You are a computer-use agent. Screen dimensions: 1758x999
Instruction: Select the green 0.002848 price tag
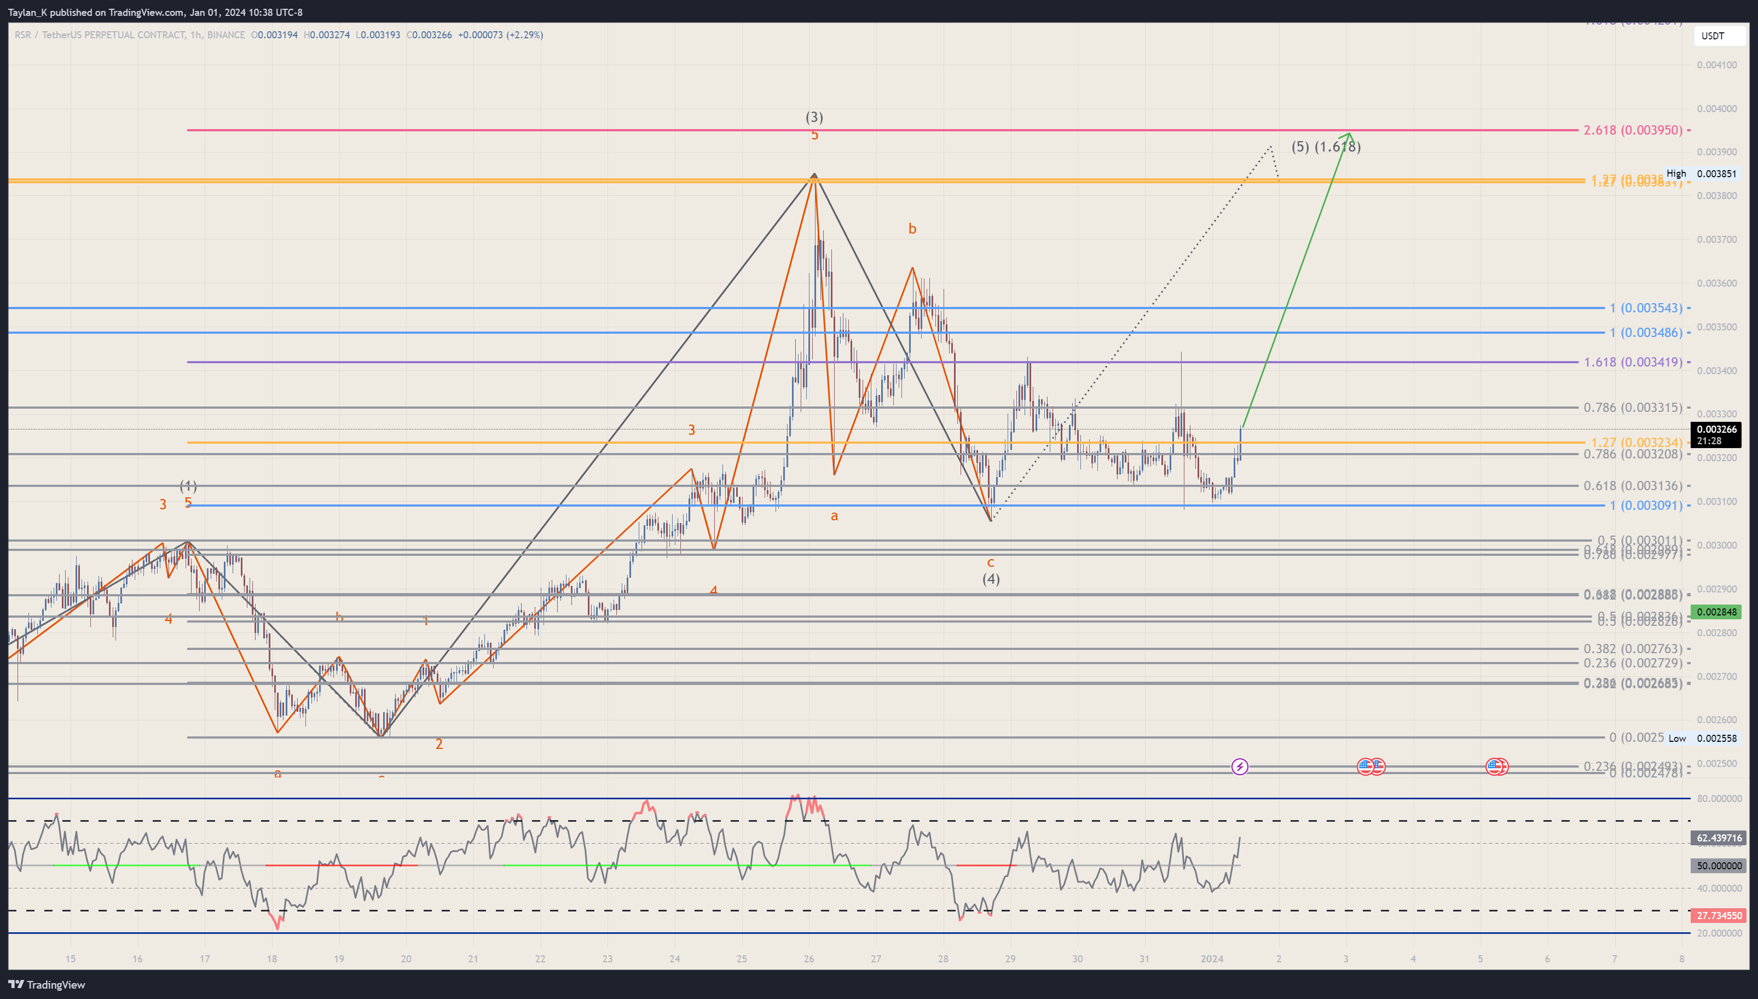[1716, 612]
